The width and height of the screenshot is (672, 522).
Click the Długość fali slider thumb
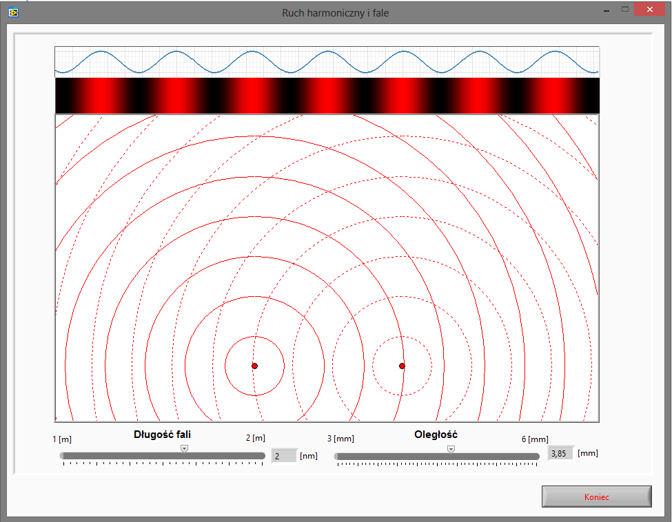coord(184,449)
